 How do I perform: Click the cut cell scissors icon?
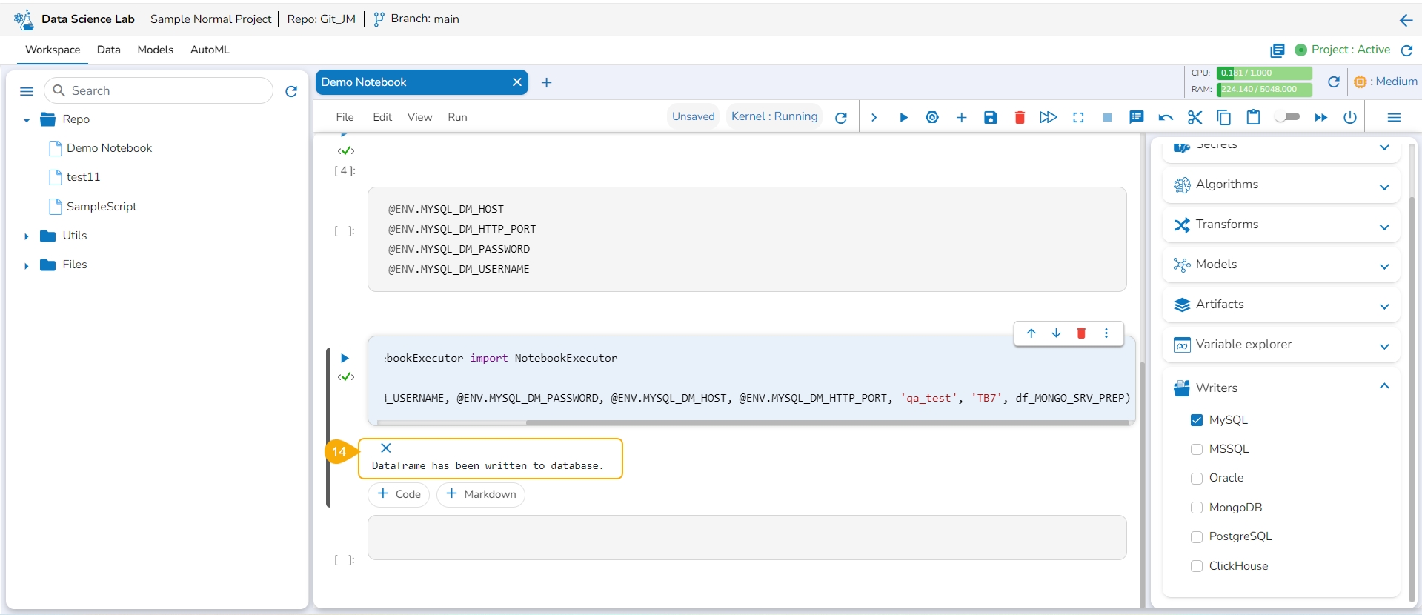[x=1195, y=118]
